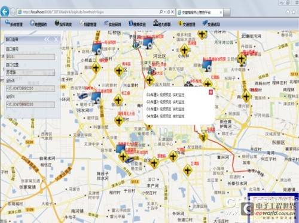Click the police car icon on the left ring road

click(x=83, y=97)
